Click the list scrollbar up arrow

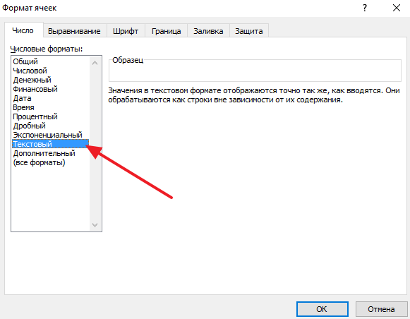95,63
